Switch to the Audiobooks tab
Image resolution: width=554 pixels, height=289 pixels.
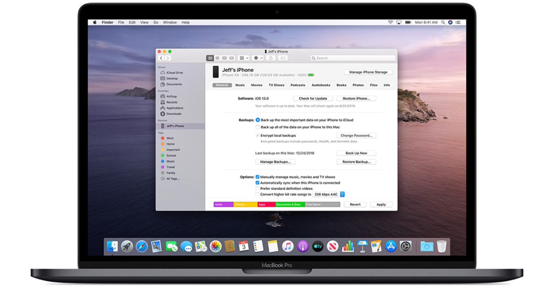321,85
